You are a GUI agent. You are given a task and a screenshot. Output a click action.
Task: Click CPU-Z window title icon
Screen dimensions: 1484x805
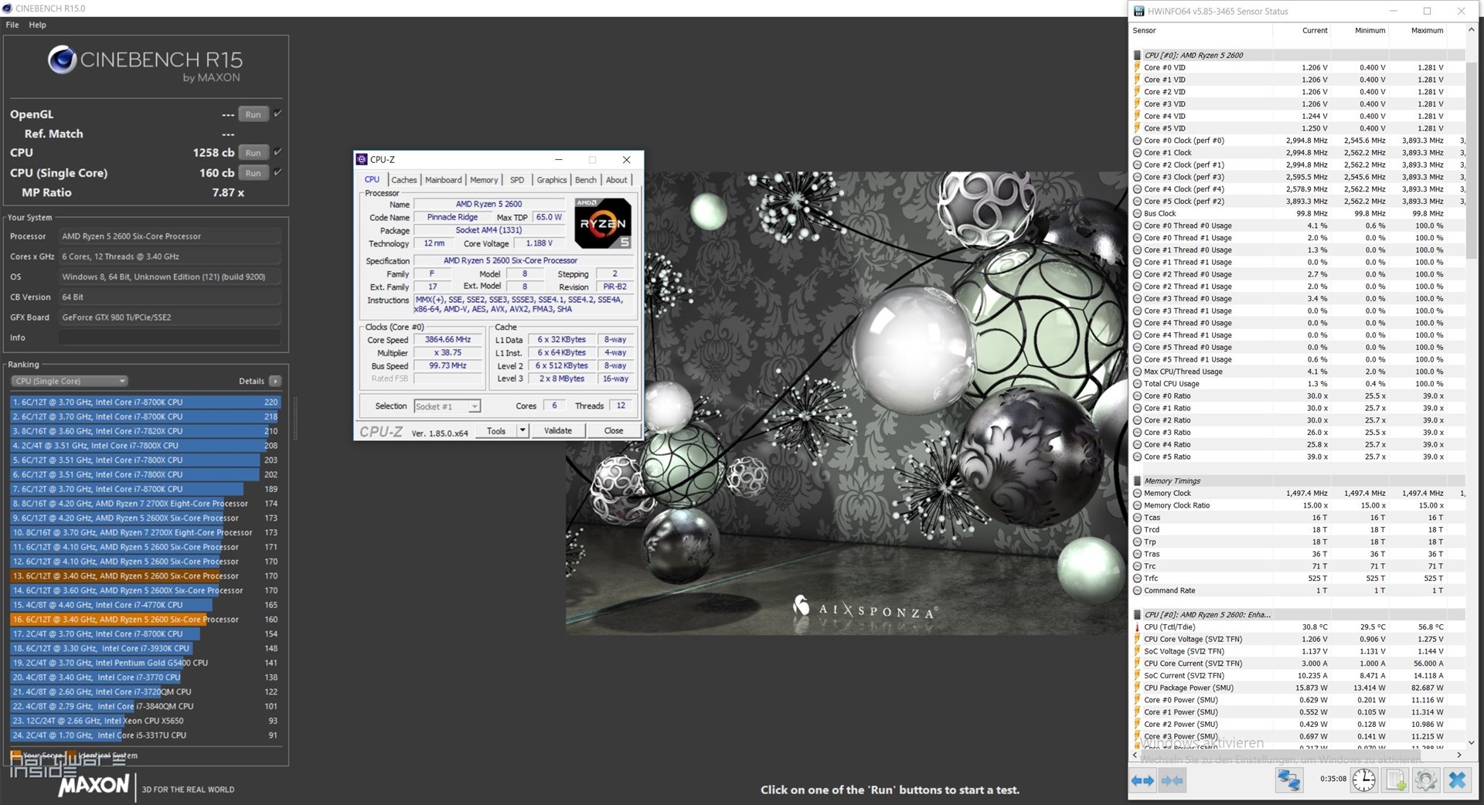click(x=362, y=159)
